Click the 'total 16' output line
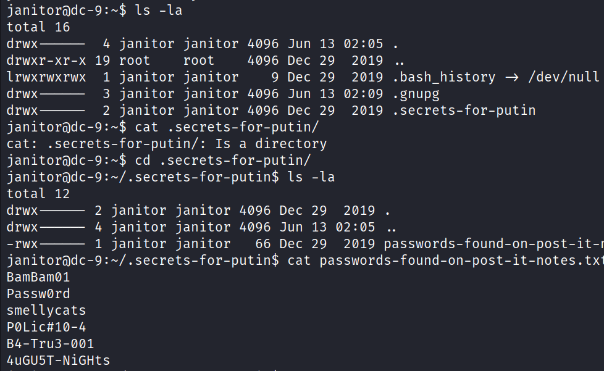The image size is (604, 371). click(x=38, y=27)
